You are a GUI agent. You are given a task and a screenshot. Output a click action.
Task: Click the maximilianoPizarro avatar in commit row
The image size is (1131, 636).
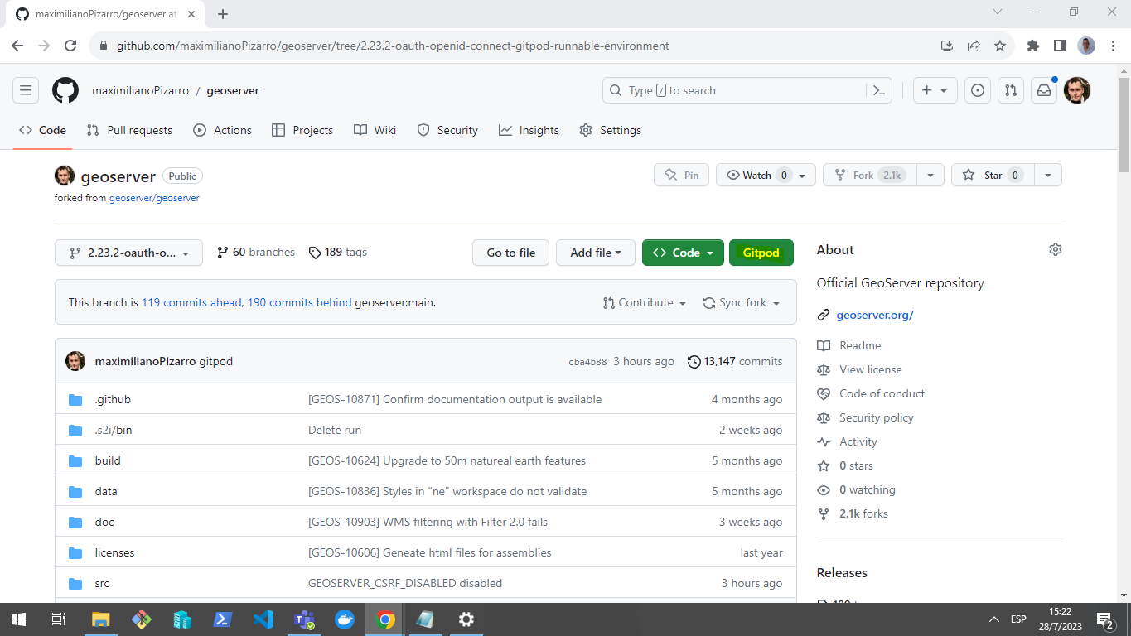click(75, 361)
